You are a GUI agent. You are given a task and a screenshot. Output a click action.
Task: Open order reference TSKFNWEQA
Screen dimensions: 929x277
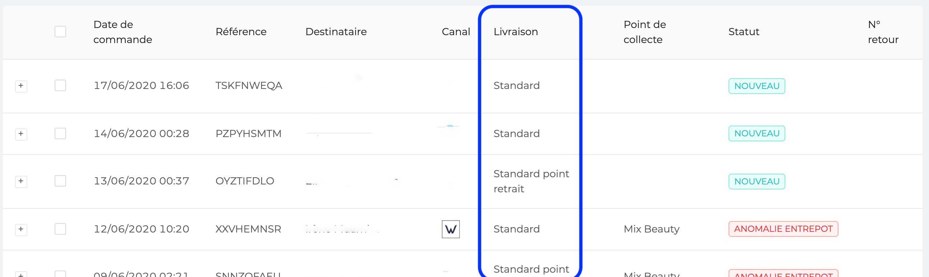(x=249, y=86)
